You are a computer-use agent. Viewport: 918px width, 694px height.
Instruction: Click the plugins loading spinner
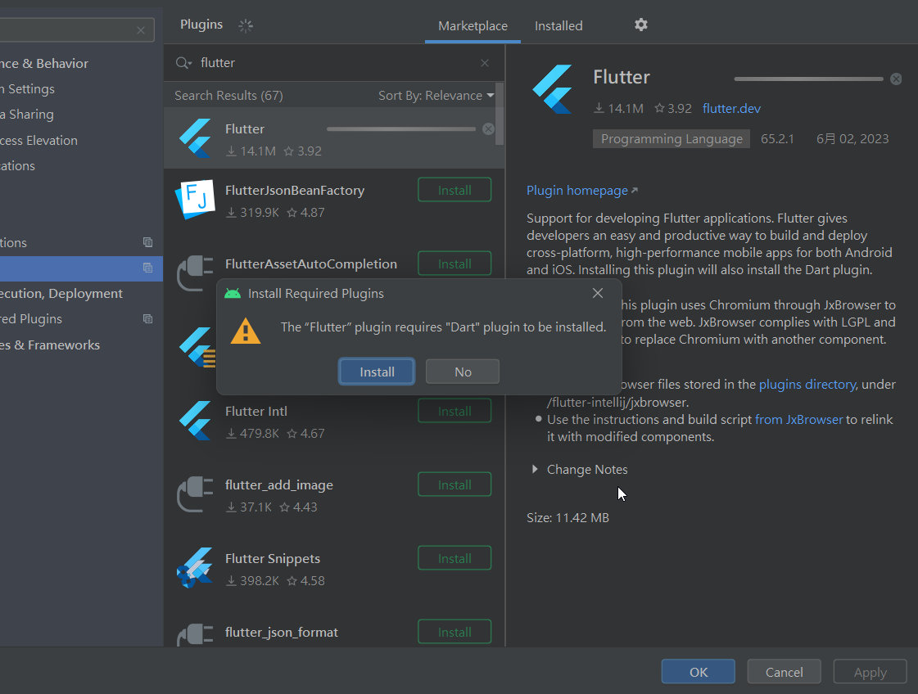(x=246, y=25)
